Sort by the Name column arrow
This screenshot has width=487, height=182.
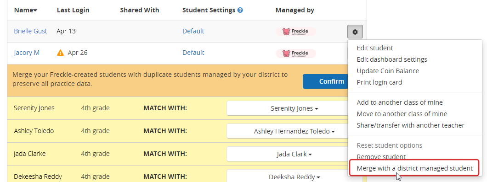coord(35,11)
